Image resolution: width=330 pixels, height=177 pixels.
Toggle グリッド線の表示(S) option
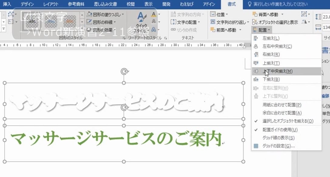click(x=286, y=138)
